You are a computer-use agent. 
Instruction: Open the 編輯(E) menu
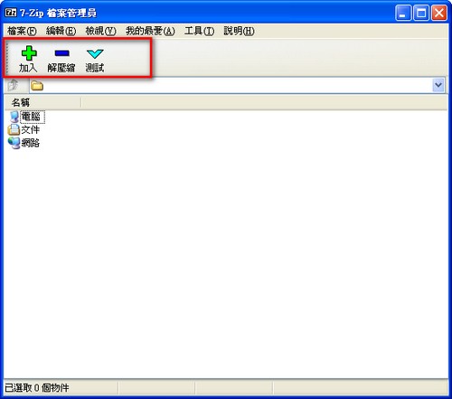coord(61,31)
